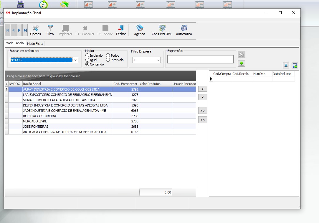319x223 pixels.
Task: Switch to the Modo Tabela tab
Action: pyautogui.click(x=15, y=43)
